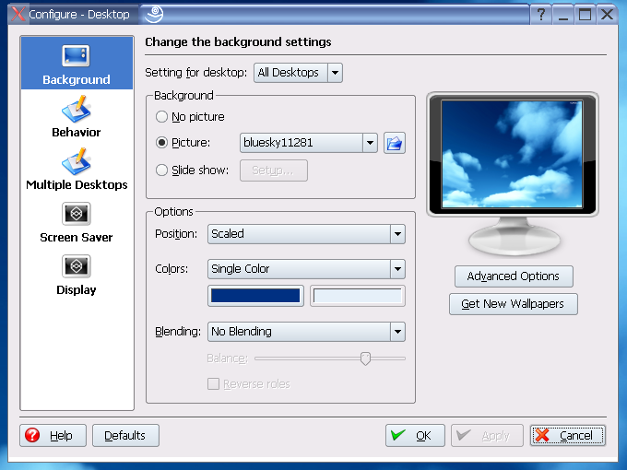
Task: Open Advanced Options
Action: click(514, 276)
